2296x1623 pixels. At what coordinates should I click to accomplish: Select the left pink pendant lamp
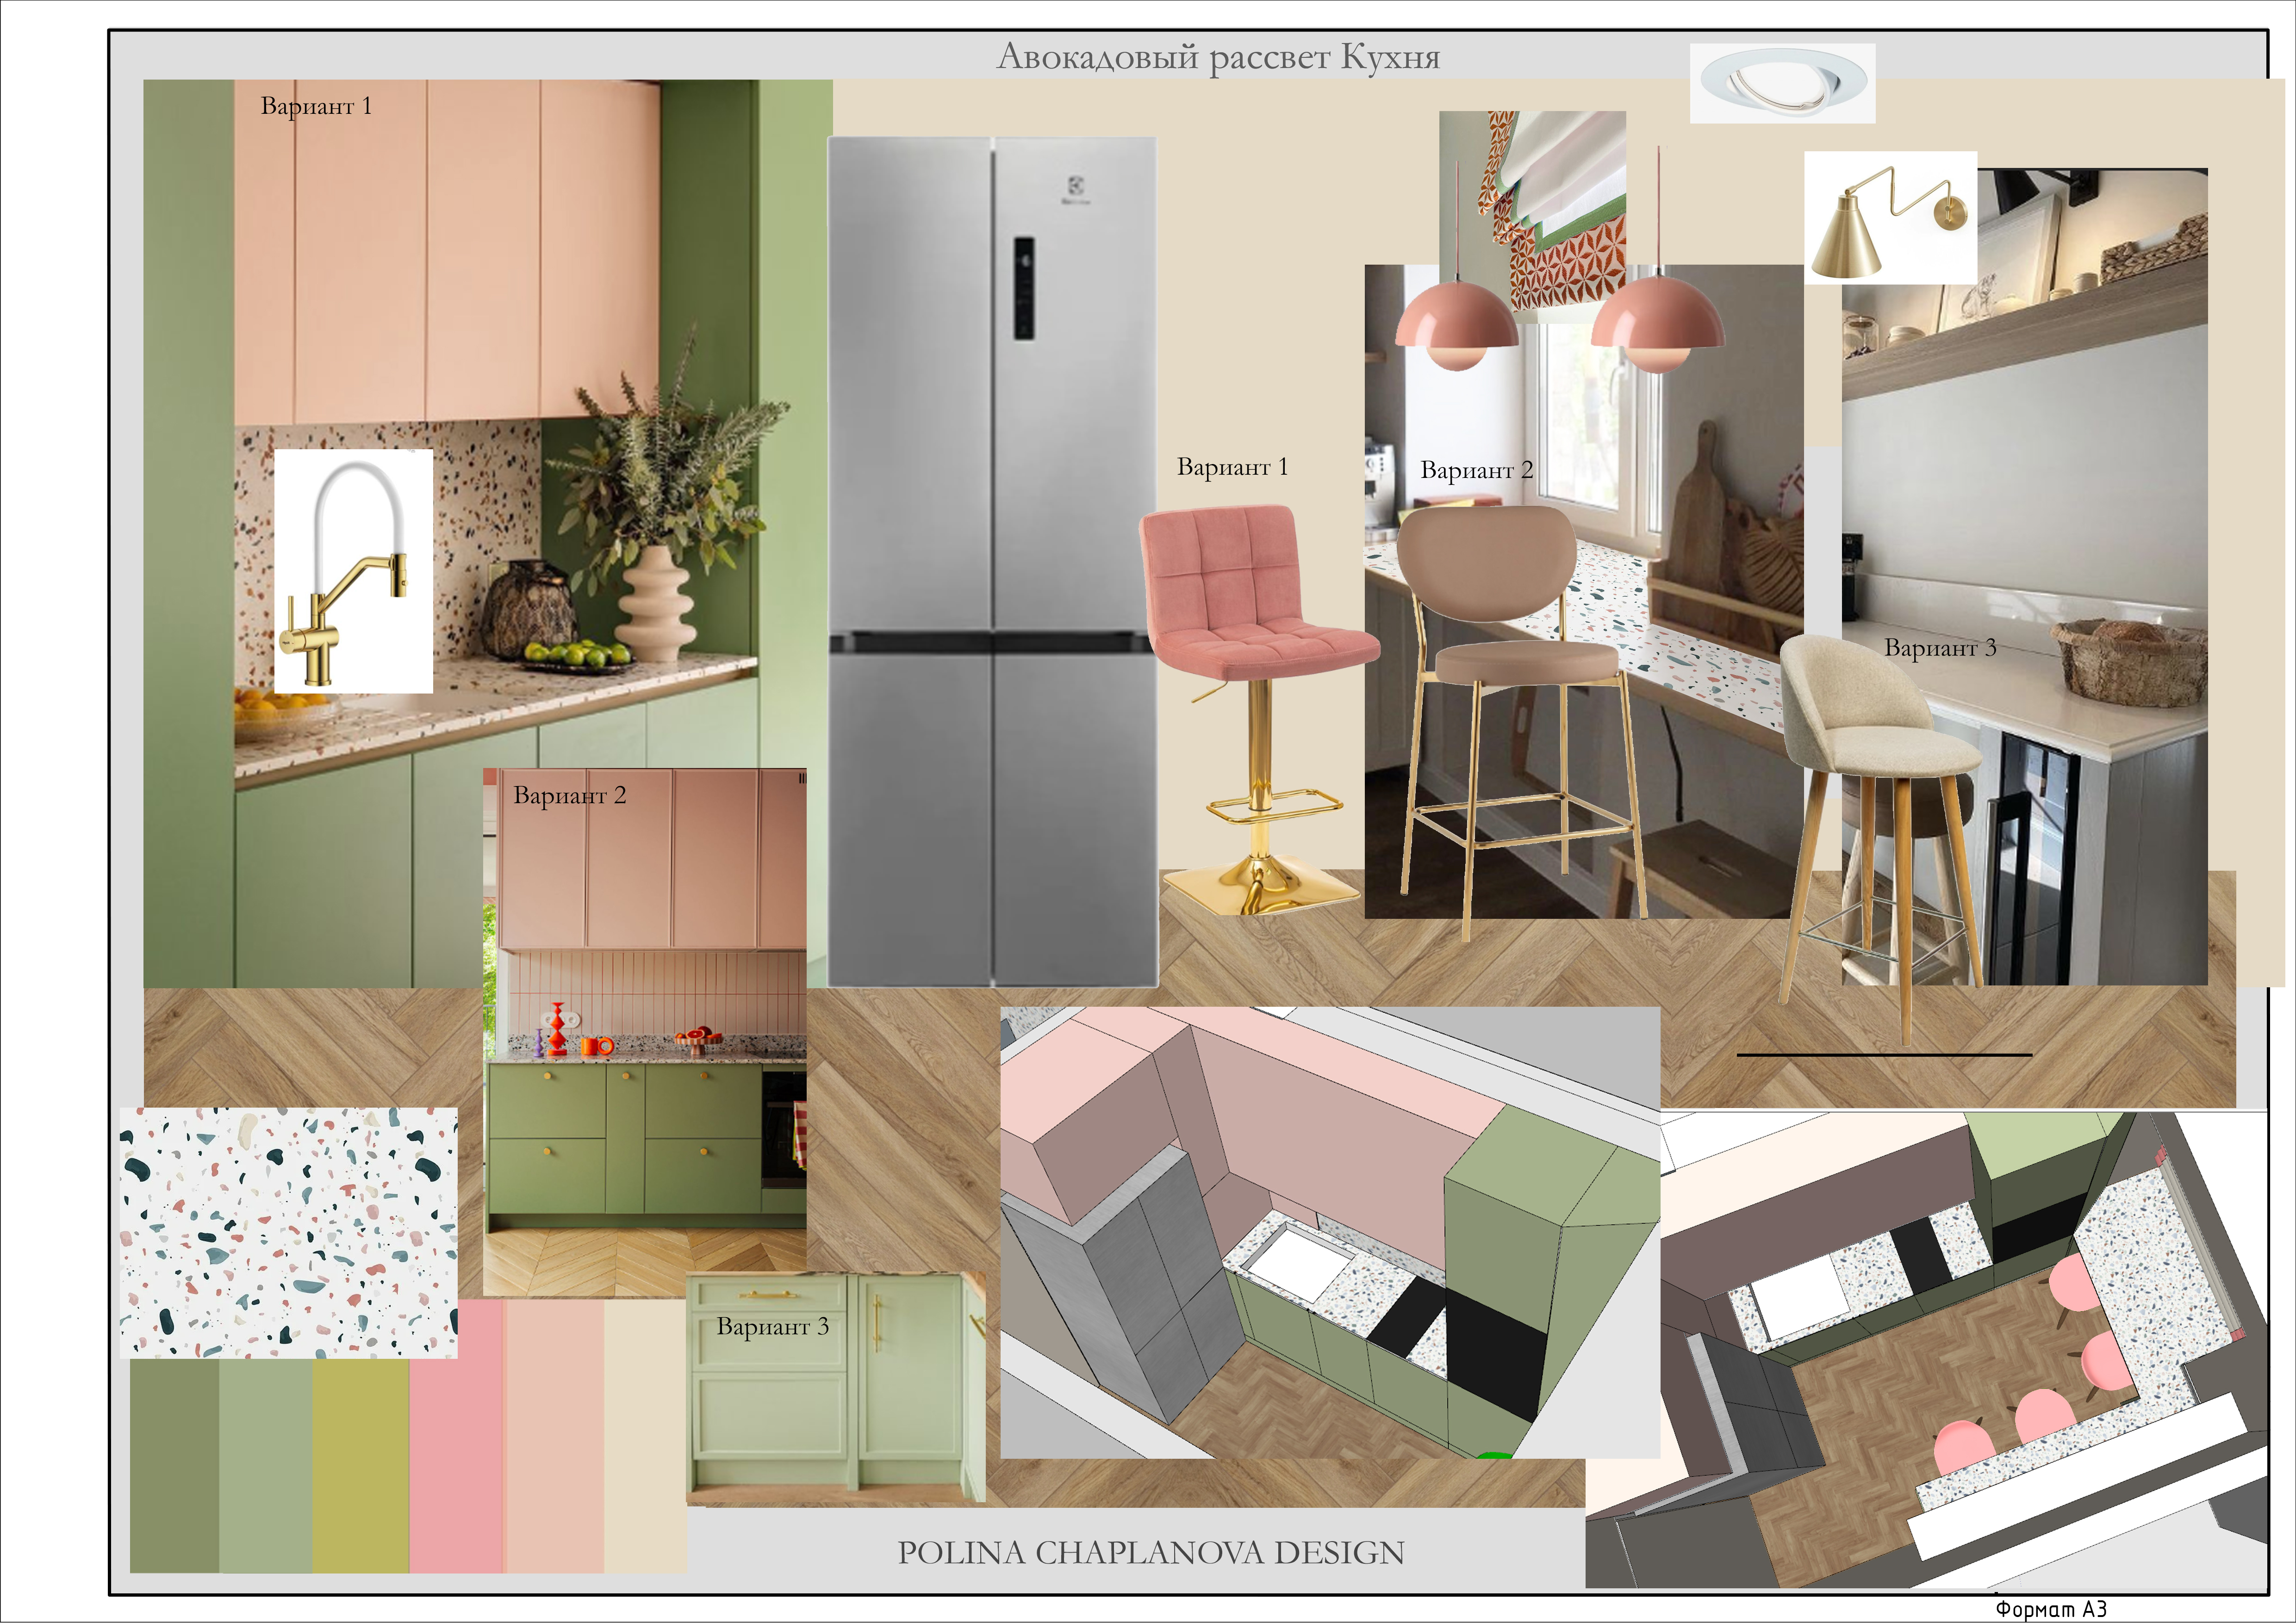pyautogui.click(x=1457, y=325)
